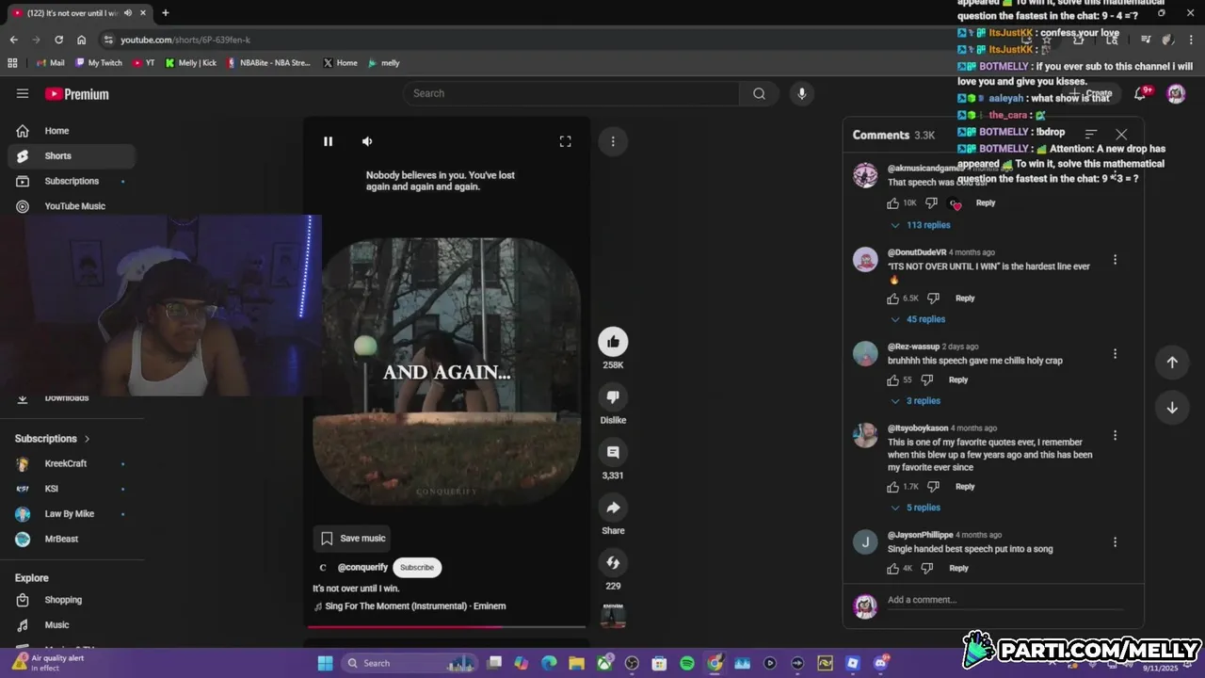
Task: Expand 5 replies under Itsyoboykason
Action: click(x=915, y=508)
